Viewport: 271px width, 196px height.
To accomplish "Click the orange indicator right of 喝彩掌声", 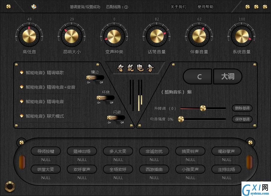I will click(x=249, y=162).
